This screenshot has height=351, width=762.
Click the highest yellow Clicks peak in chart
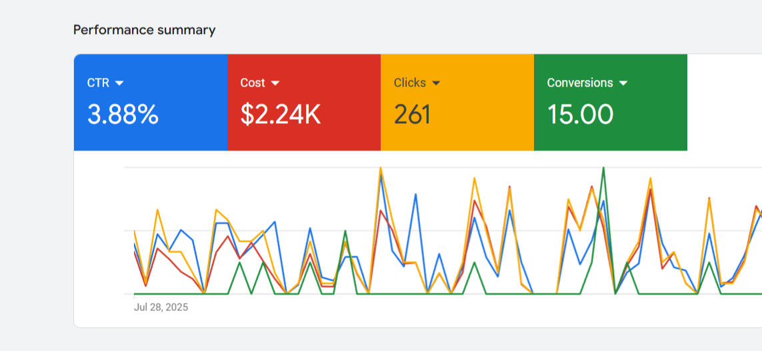coord(380,168)
